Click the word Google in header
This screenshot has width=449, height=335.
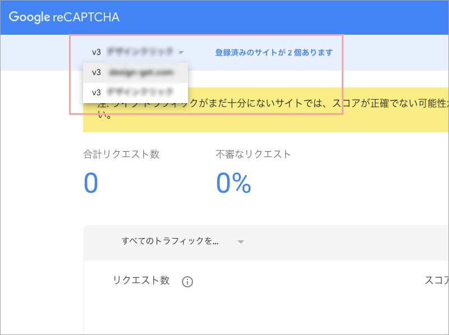point(29,17)
